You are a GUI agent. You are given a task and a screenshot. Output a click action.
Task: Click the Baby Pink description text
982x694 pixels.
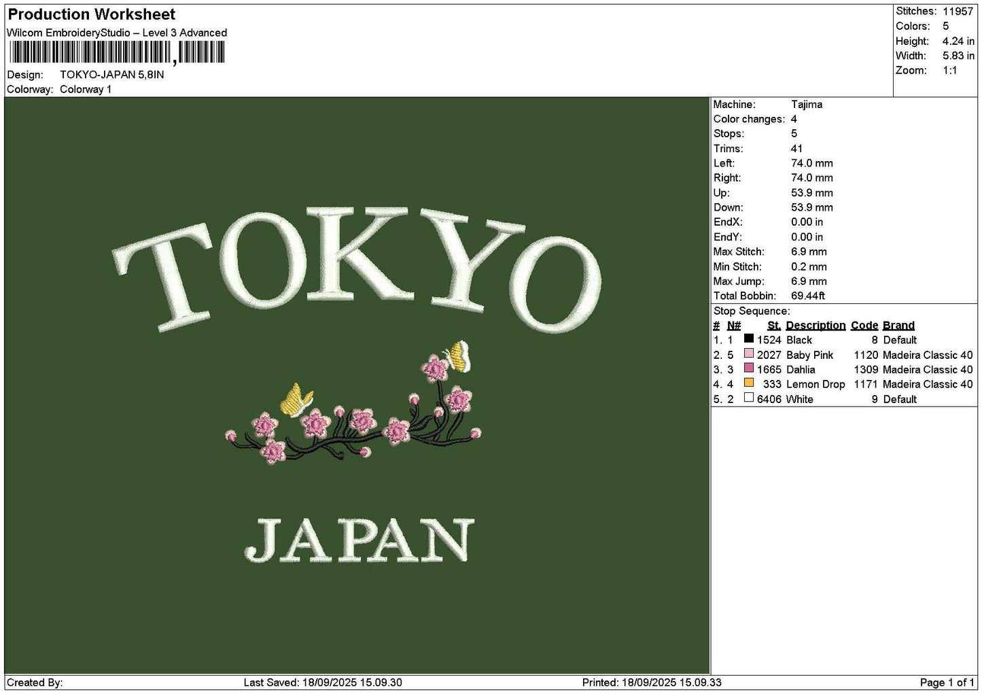pos(809,355)
